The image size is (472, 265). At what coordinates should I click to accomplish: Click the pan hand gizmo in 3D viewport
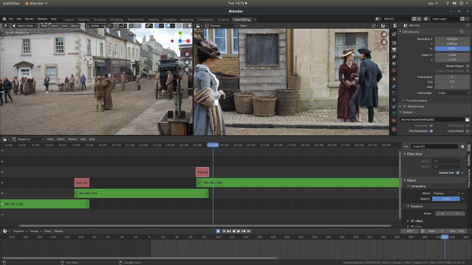187,61
